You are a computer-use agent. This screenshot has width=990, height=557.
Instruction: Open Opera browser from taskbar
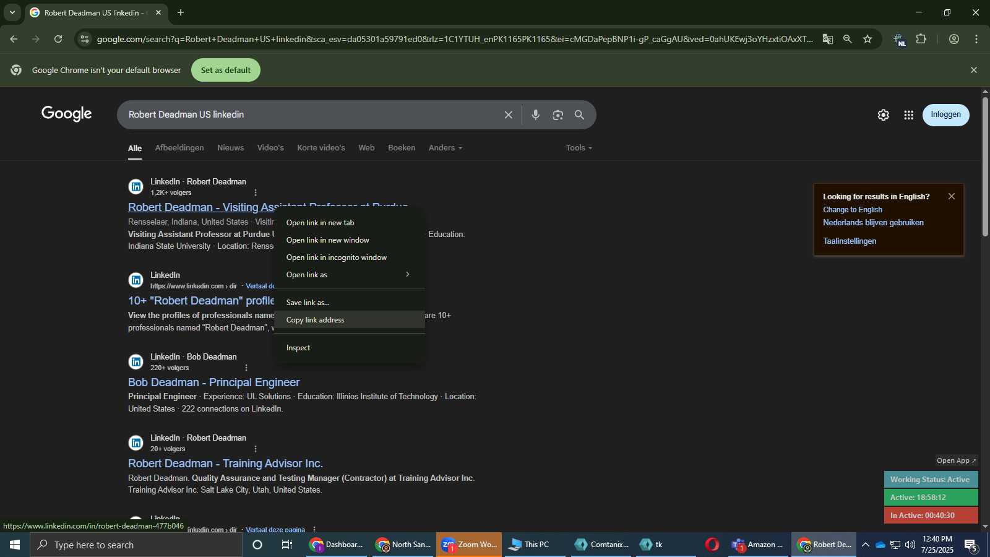point(712,545)
